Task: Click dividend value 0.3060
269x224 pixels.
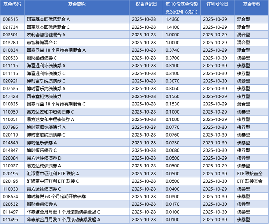Action: pyautogui.click(x=172, y=89)
